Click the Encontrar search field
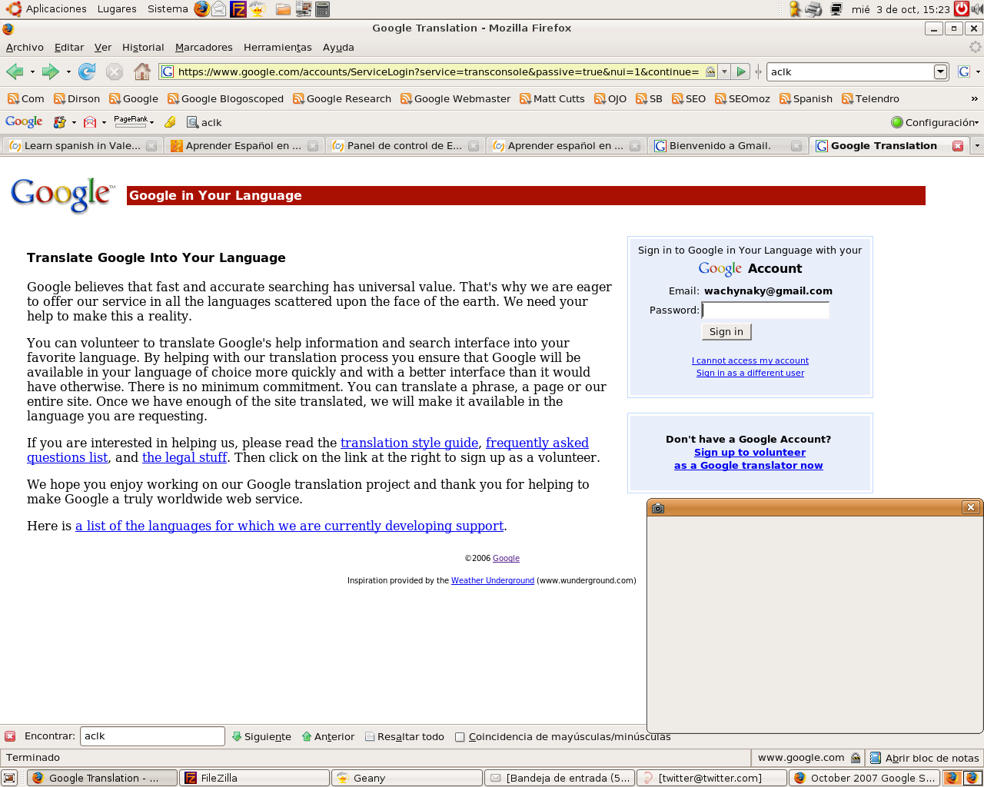 tap(152, 736)
